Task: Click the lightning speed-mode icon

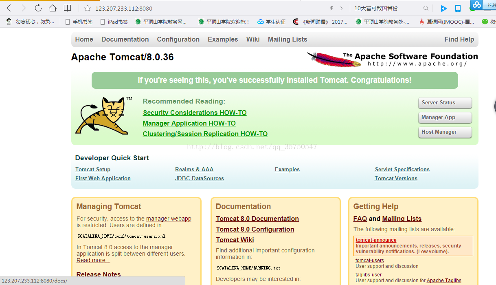Action: pos(331,8)
